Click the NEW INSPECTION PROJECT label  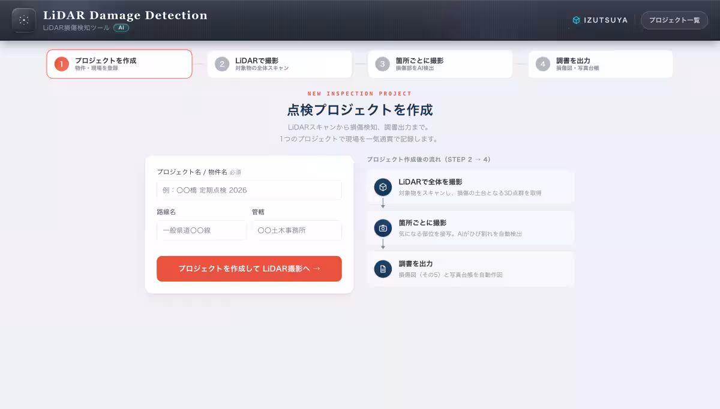(360, 94)
